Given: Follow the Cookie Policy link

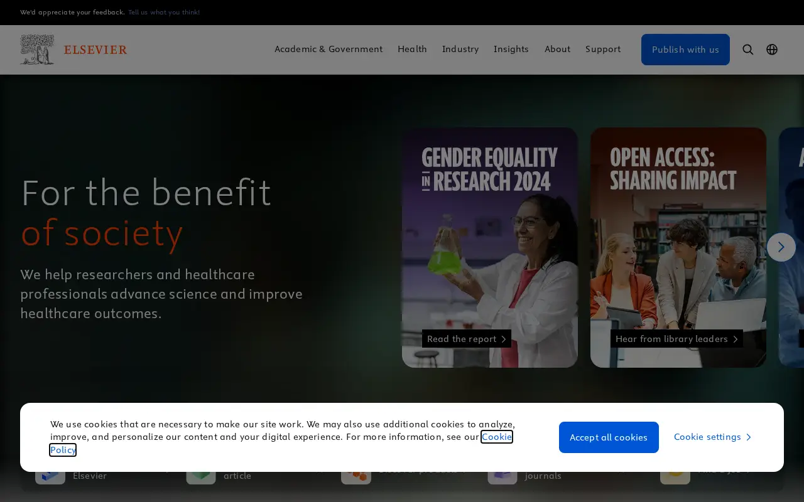Looking at the screenshot, I should click(x=497, y=437).
